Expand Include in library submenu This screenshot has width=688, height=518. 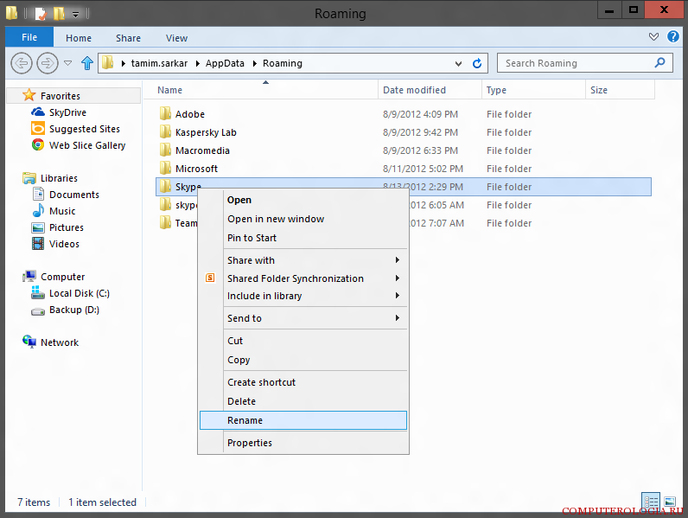(x=303, y=296)
